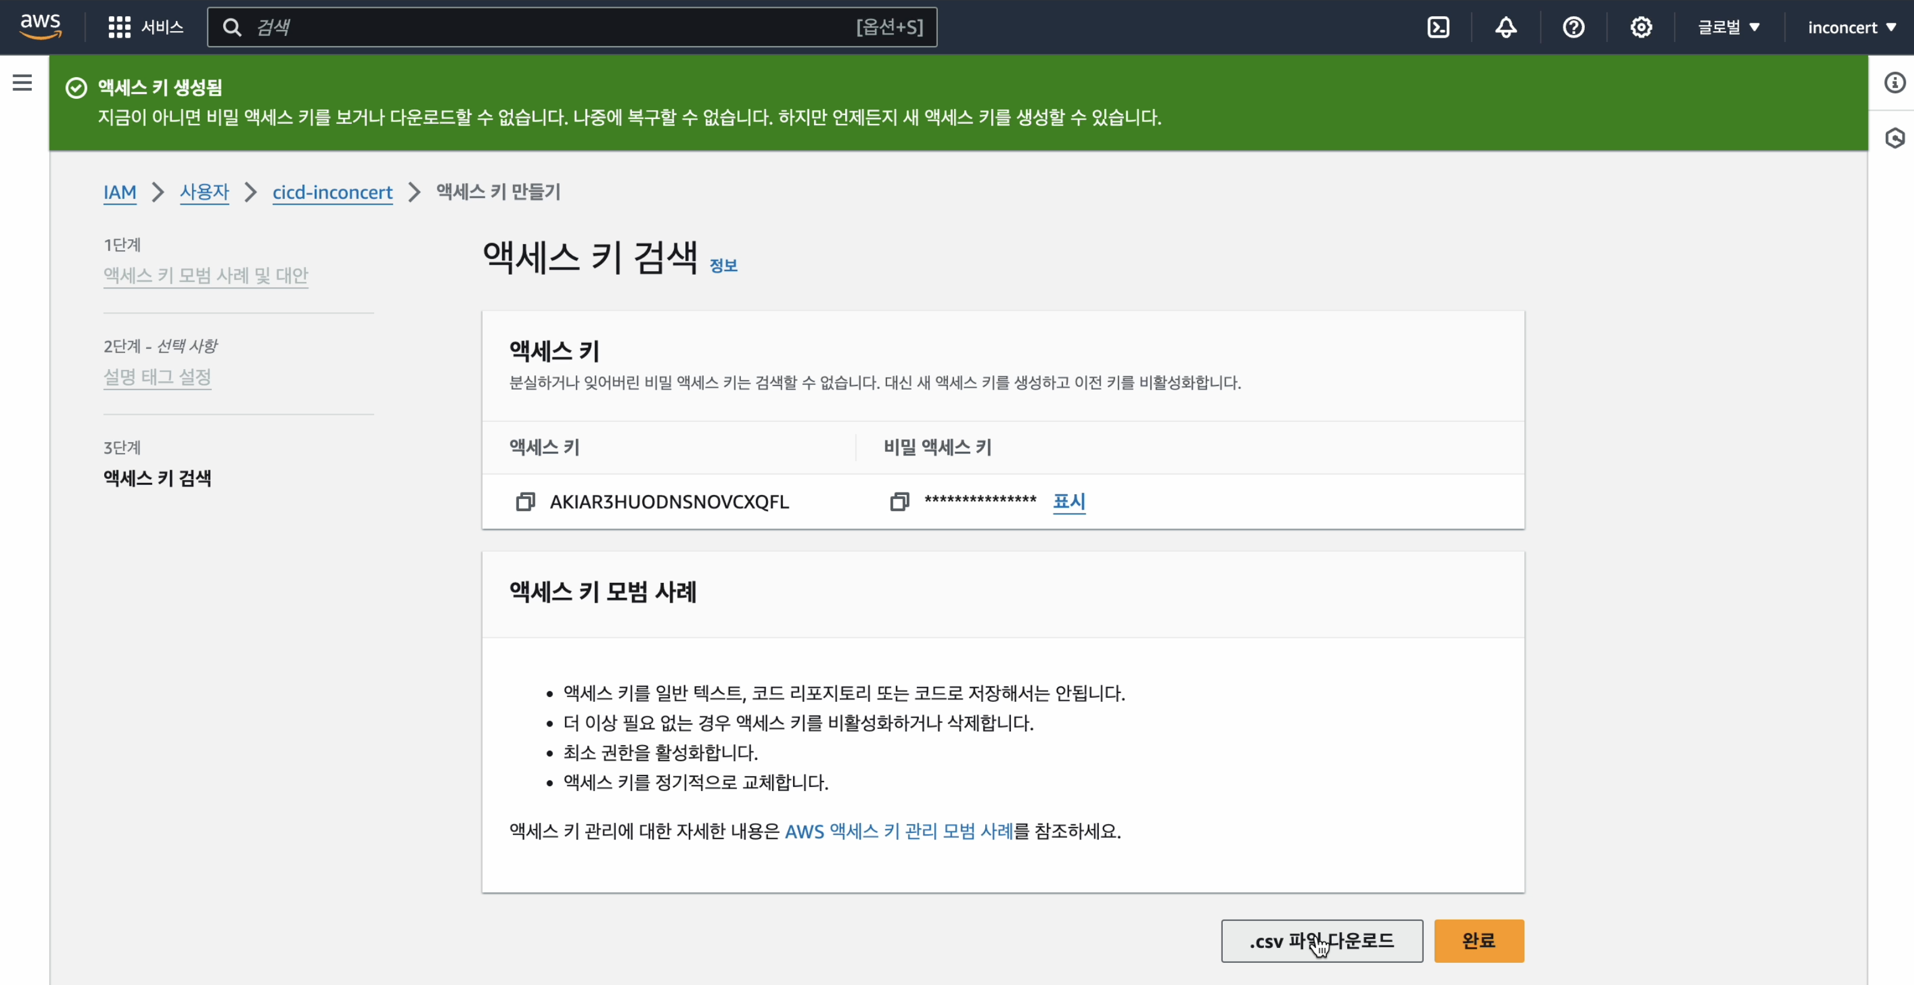Open the settings gear icon
Image resolution: width=1914 pixels, height=985 pixels.
point(1642,27)
